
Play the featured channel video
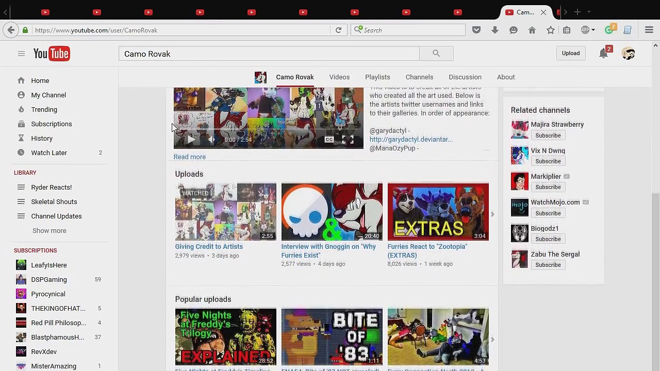click(x=191, y=140)
